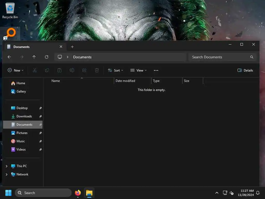Click the Share icon in toolbar
Viewport: 265px width, 199px height.
pos(84,70)
